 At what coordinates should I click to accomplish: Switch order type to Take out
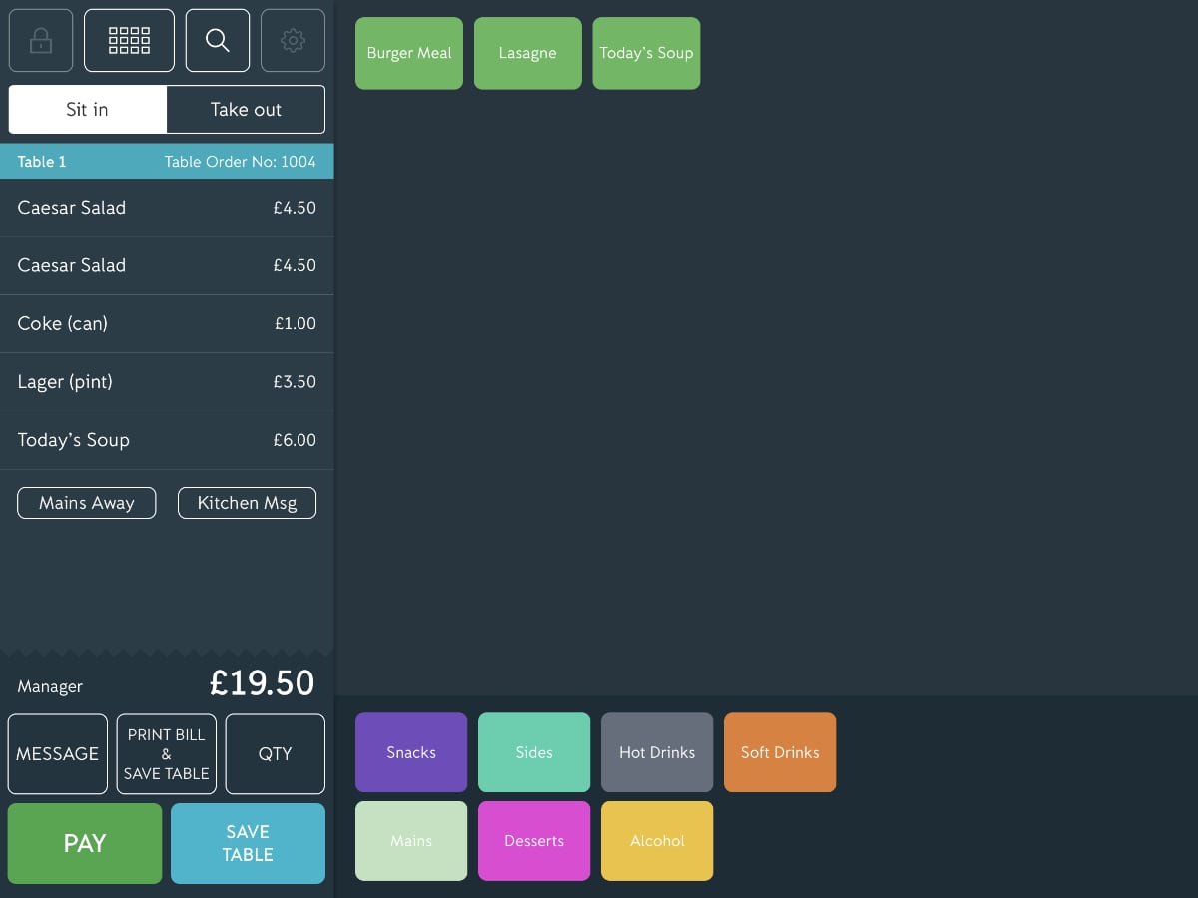tap(246, 110)
